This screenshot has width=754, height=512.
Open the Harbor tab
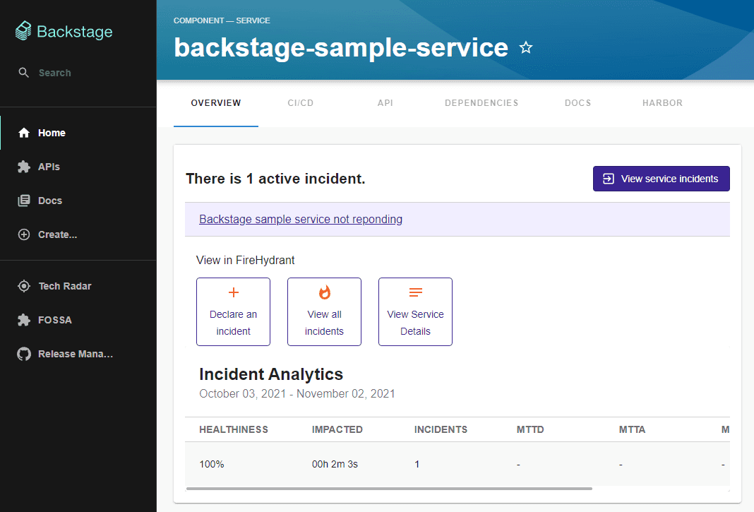pyautogui.click(x=663, y=103)
